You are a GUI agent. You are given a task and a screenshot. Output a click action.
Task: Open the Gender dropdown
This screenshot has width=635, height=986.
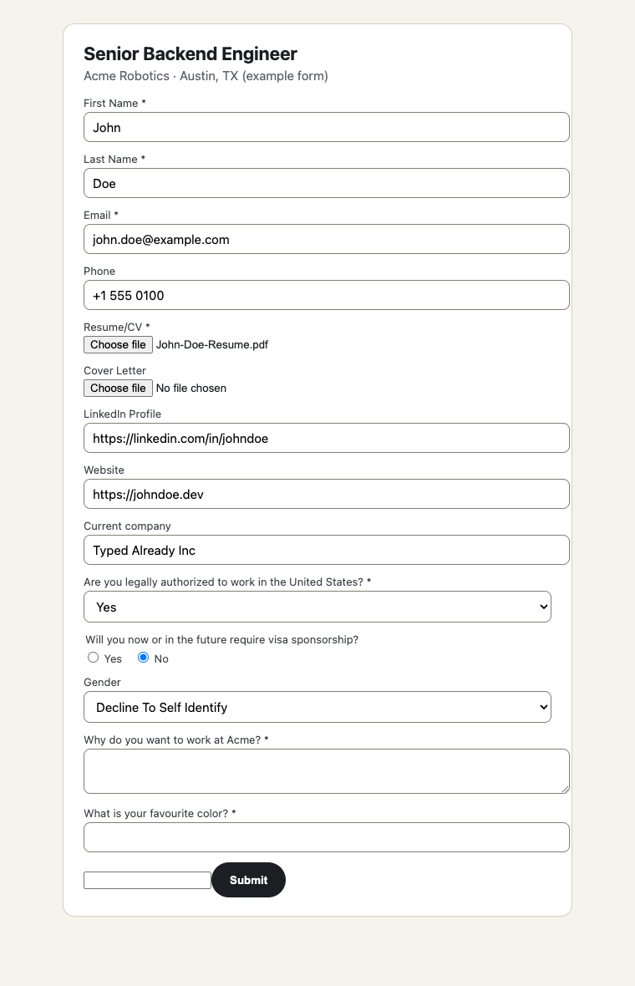click(317, 708)
